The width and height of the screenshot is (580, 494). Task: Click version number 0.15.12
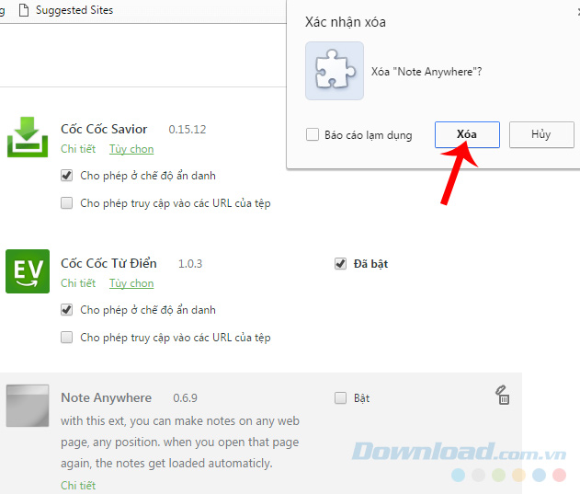pyautogui.click(x=188, y=129)
